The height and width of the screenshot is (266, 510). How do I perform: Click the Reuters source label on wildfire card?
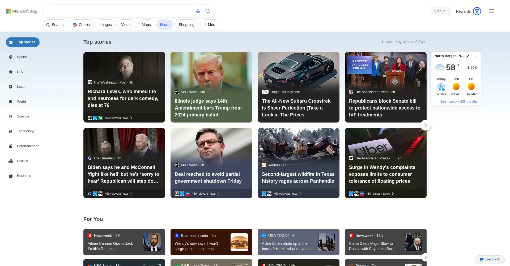[x=274, y=165]
